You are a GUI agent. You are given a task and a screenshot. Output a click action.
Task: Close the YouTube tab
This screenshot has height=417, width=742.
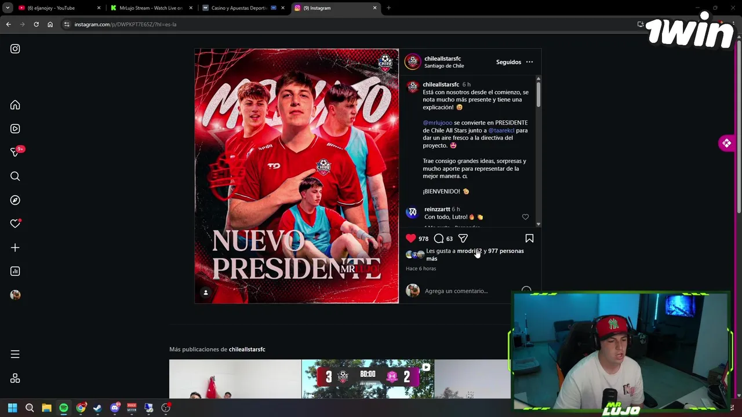coord(99,8)
